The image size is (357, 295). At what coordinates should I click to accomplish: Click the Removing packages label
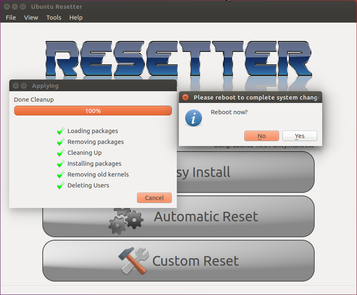pos(96,142)
